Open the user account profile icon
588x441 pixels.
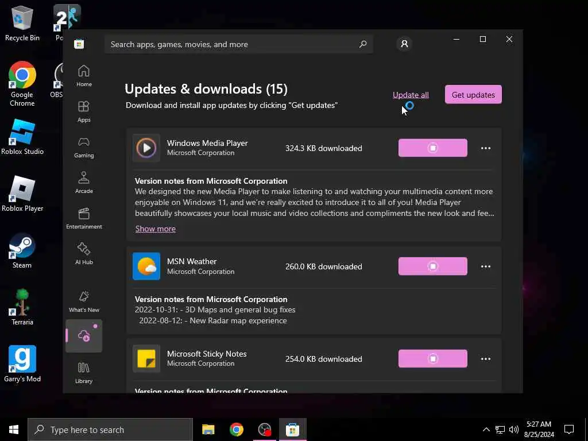[x=404, y=44]
